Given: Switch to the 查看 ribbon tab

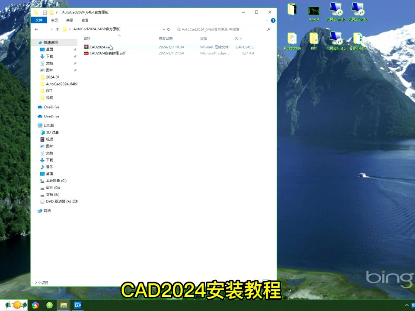Looking at the screenshot, I should point(85,20).
